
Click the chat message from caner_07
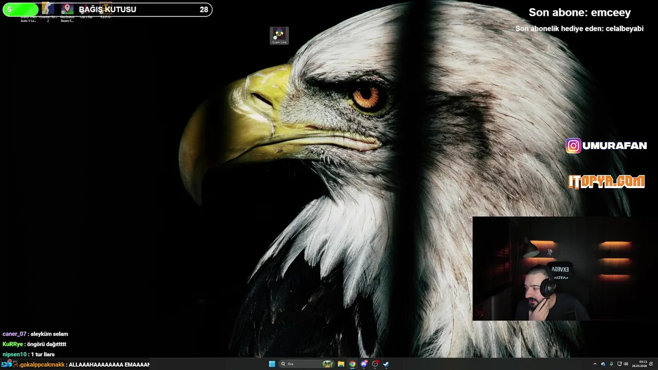click(35, 334)
